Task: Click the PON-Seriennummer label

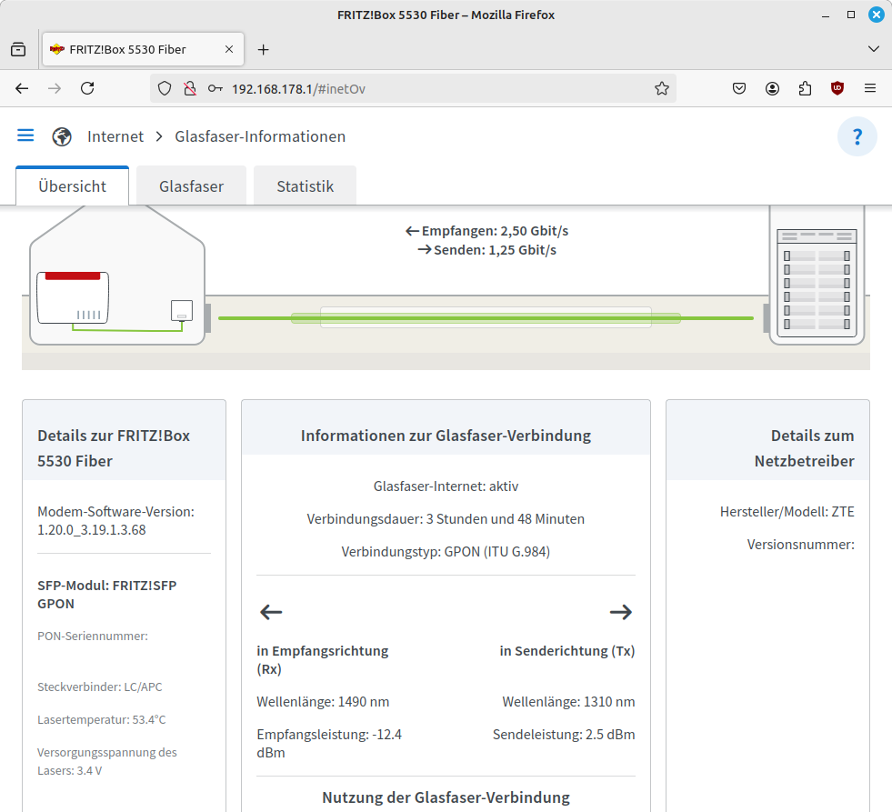Action: pos(93,636)
